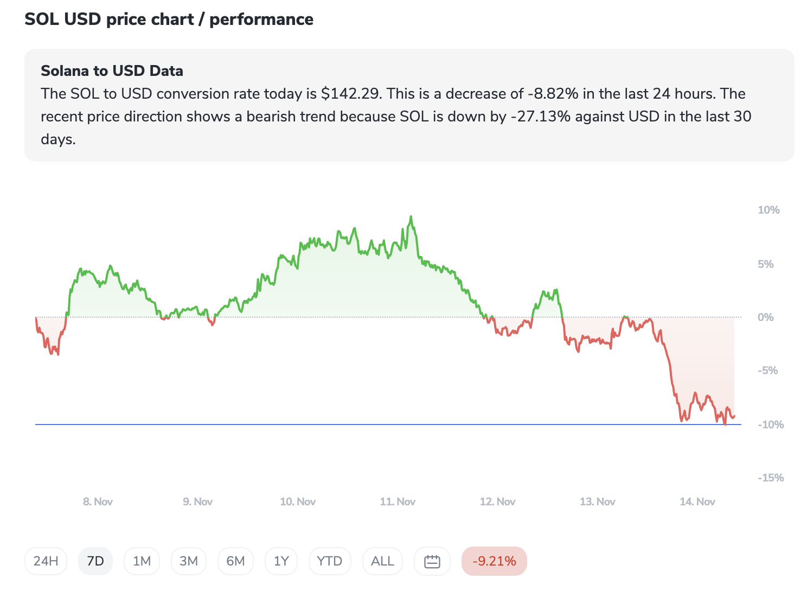Viewport: 807px width, 604px height.
Task: Click the 10. Nov date label
Action: click(x=298, y=502)
